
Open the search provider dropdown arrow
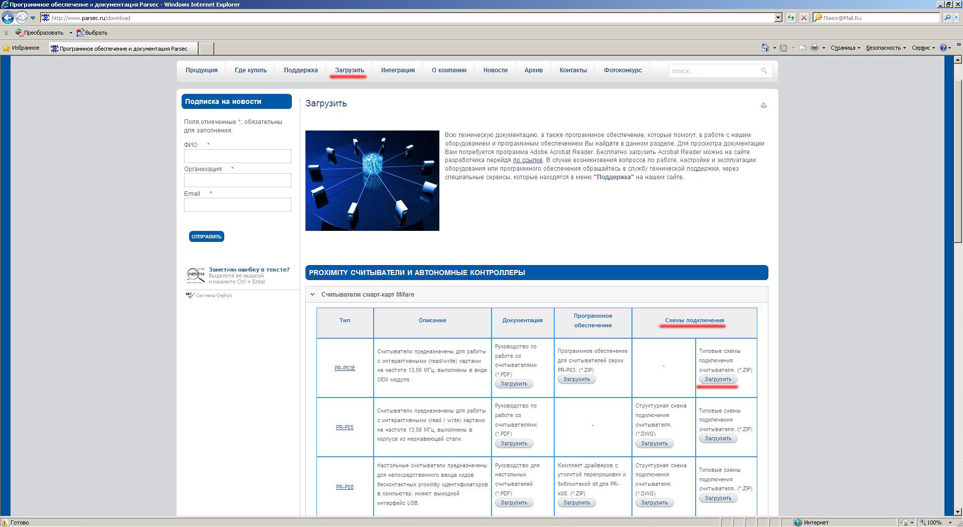956,18
